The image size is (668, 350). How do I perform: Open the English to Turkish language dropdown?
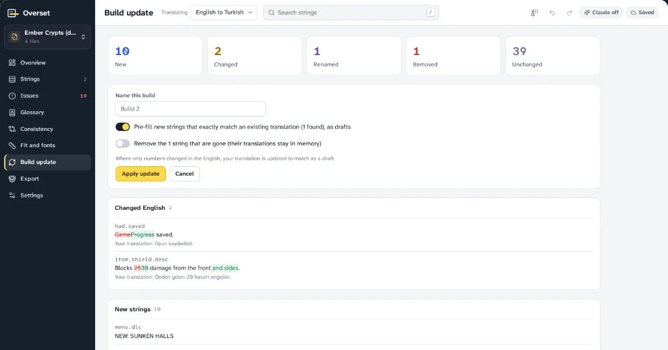tap(224, 12)
